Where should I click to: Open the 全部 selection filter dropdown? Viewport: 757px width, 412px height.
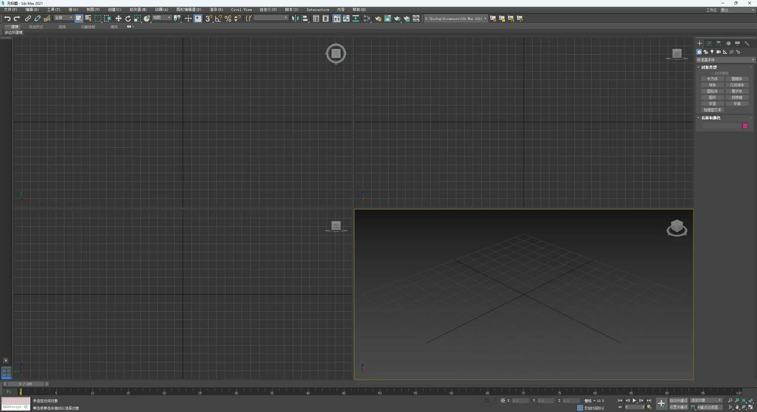coord(63,18)
